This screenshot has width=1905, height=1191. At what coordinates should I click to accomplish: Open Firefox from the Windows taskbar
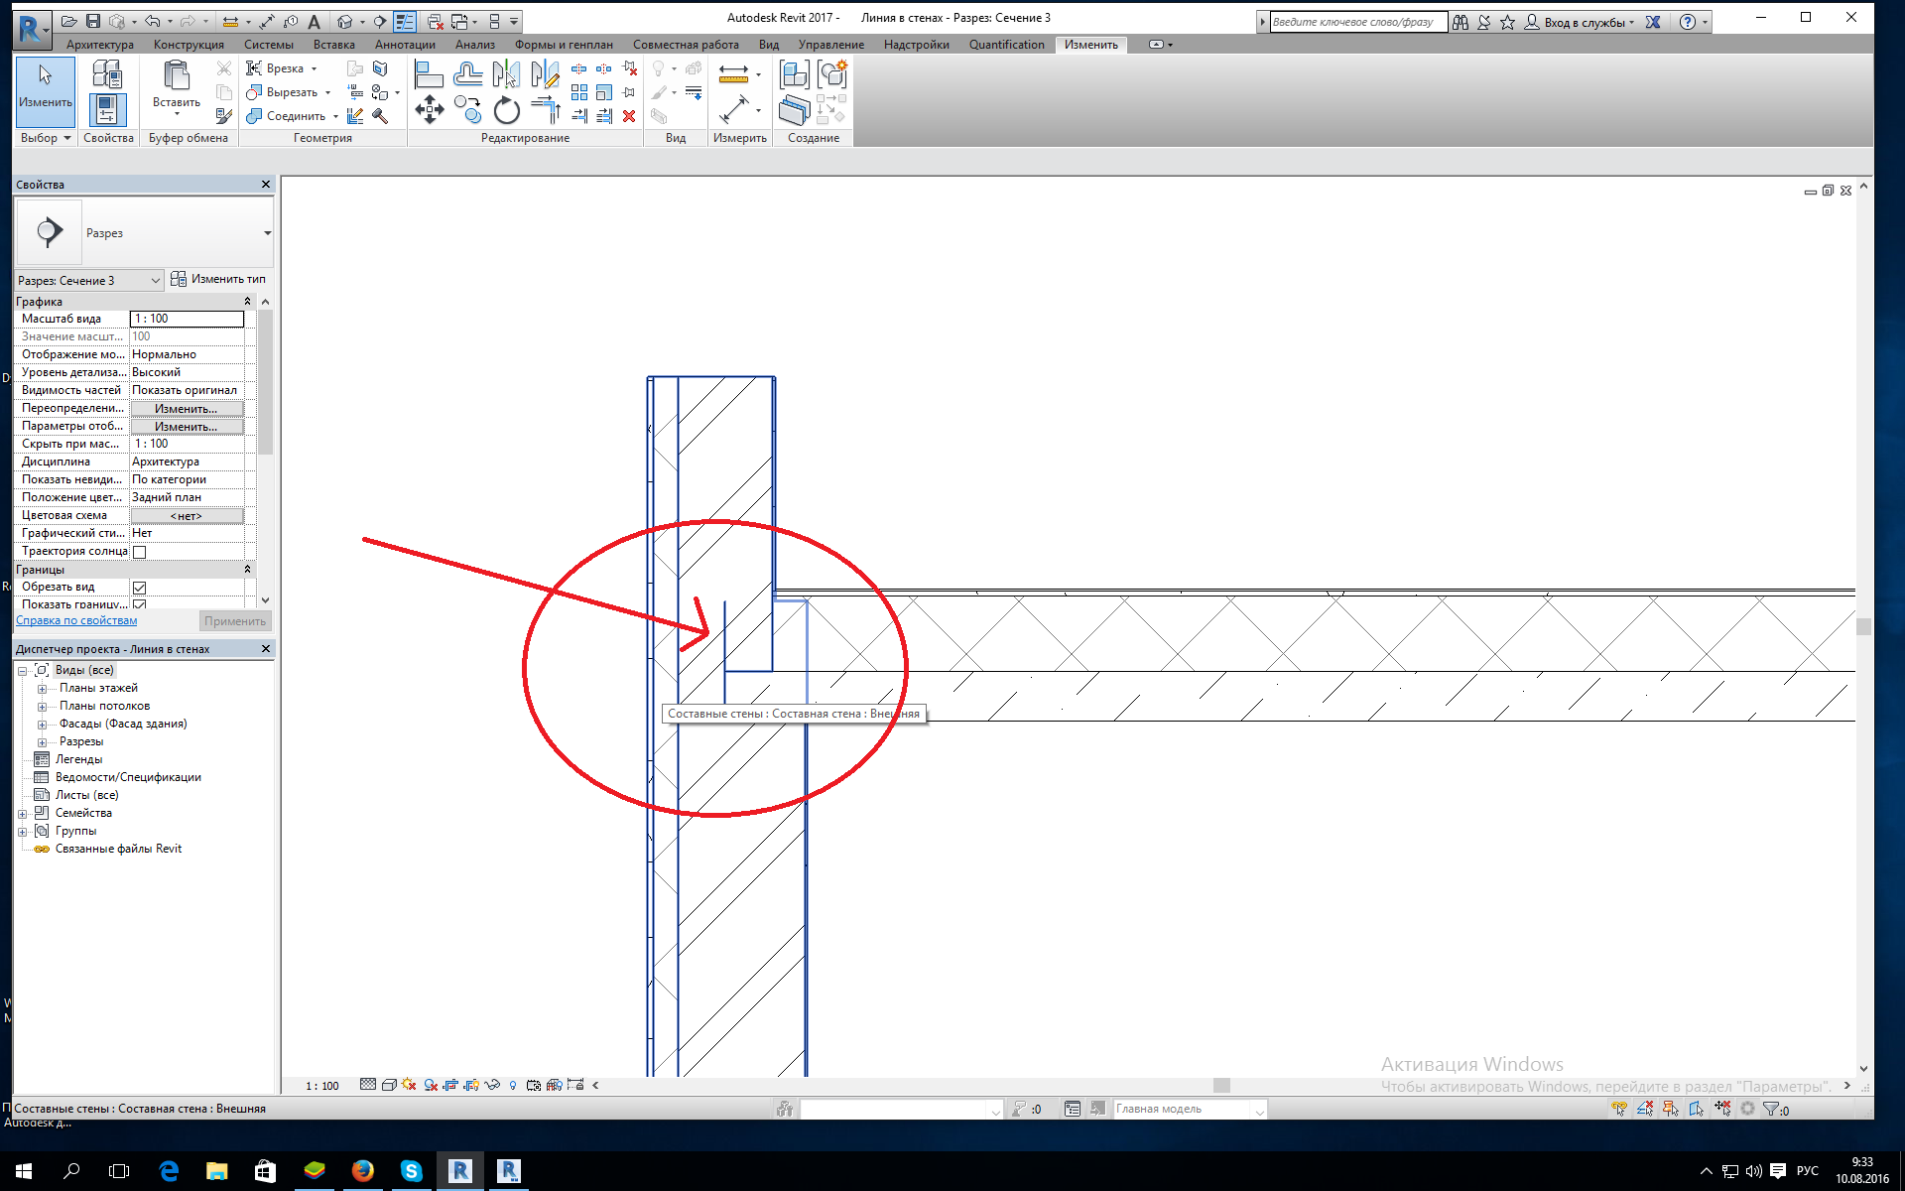tap(363, 1171)
